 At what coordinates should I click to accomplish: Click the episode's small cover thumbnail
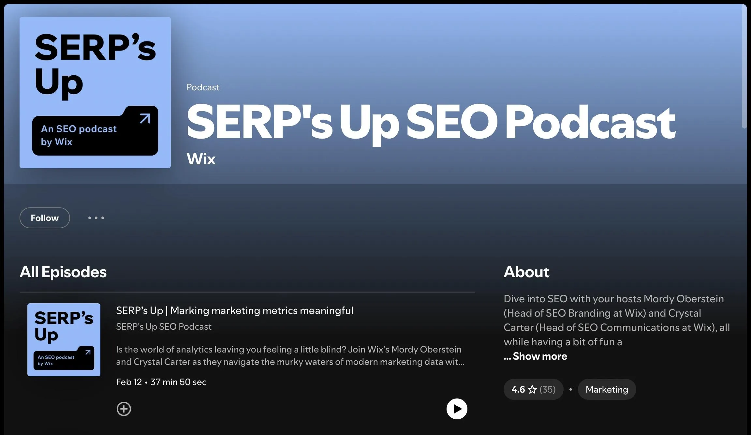tap(64, 340)
